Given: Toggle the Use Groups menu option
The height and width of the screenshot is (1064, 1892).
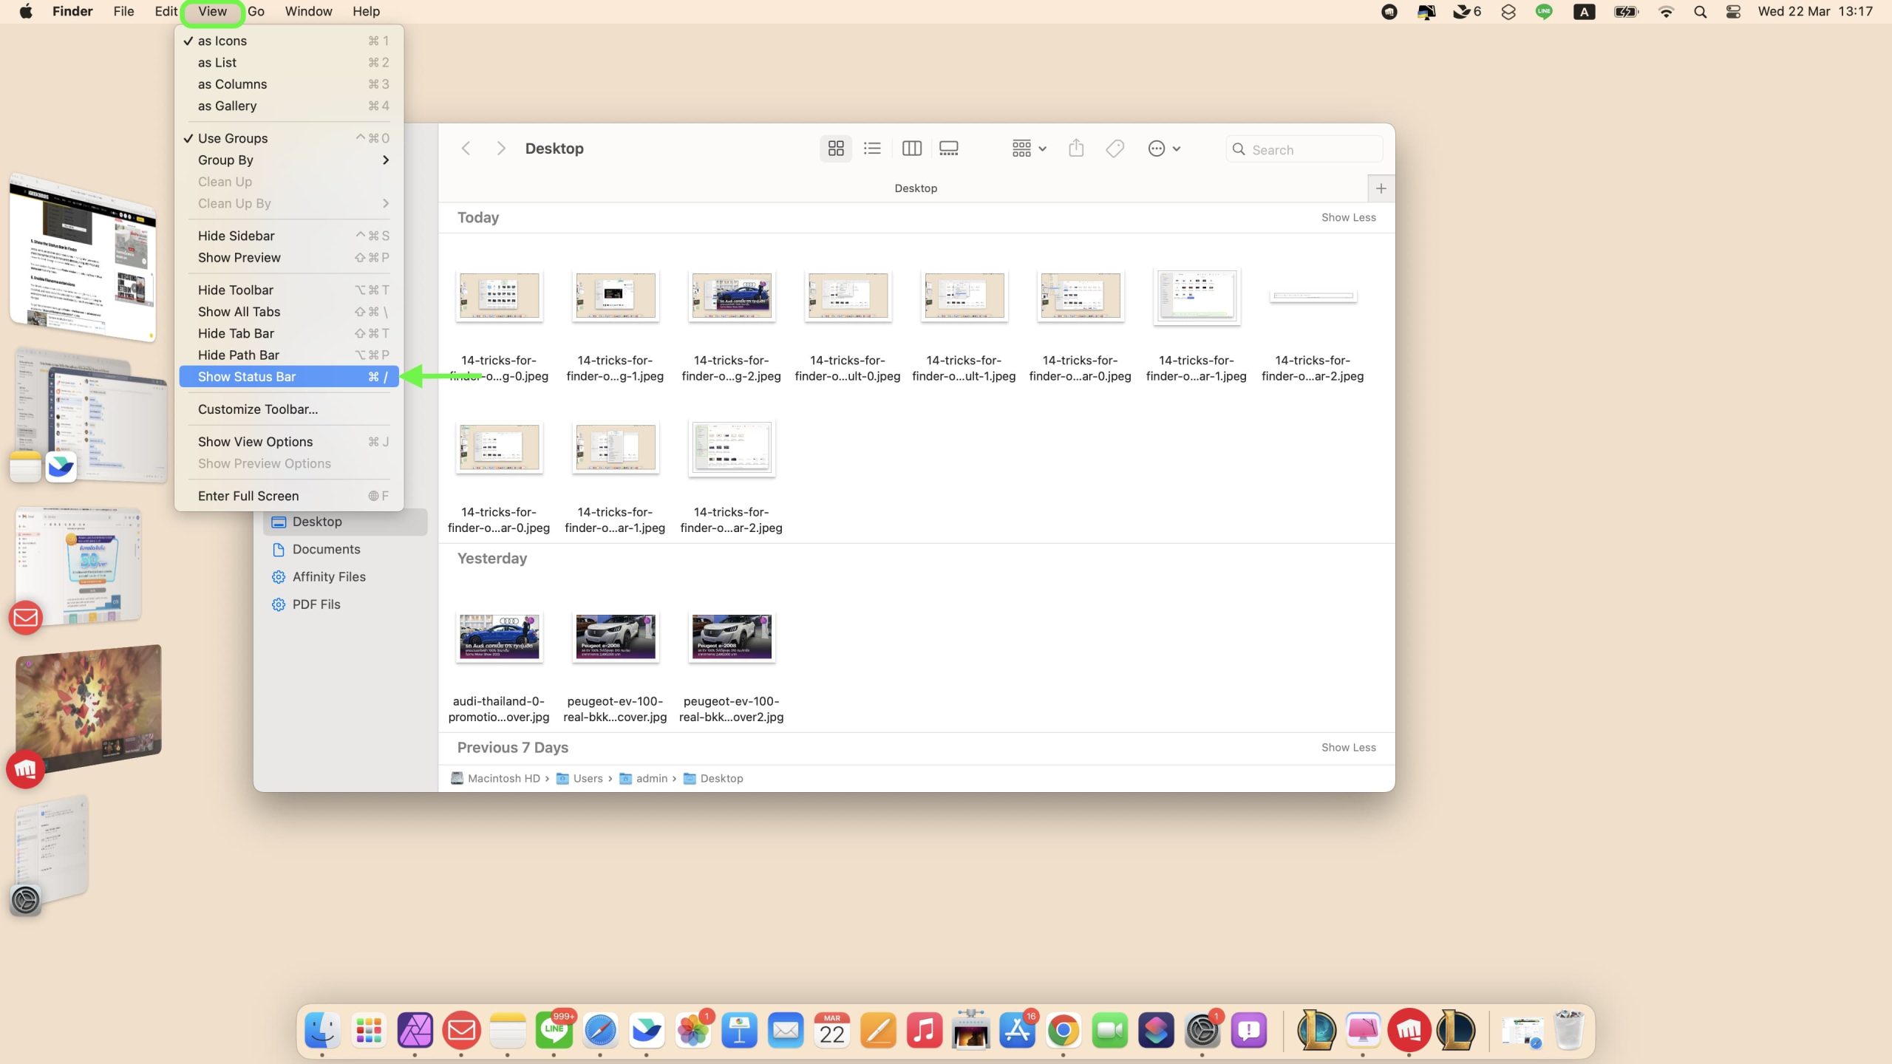Looking at the screenshot, I should pyautogui.click(x=233, y=138).
